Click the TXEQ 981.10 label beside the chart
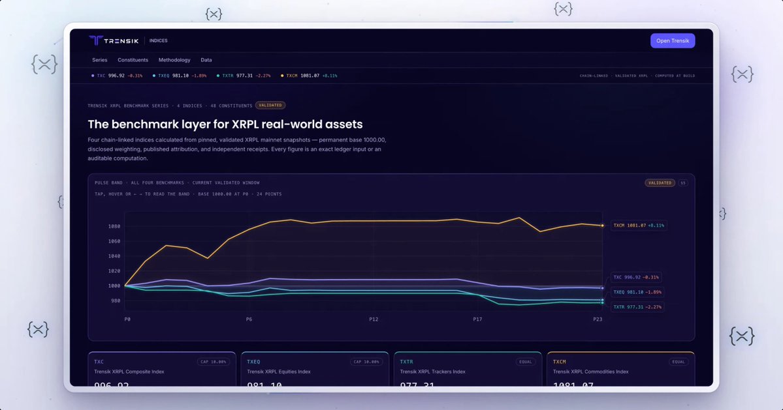Image resolution: width=783 pixels, height=410 pixels. (x=637, y=293)
